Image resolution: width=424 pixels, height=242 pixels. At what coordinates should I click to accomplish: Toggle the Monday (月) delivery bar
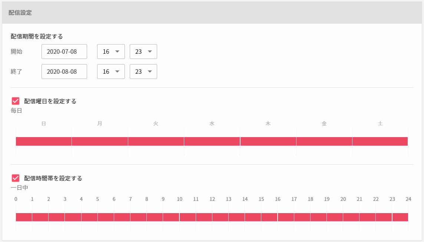click(100, 141)
